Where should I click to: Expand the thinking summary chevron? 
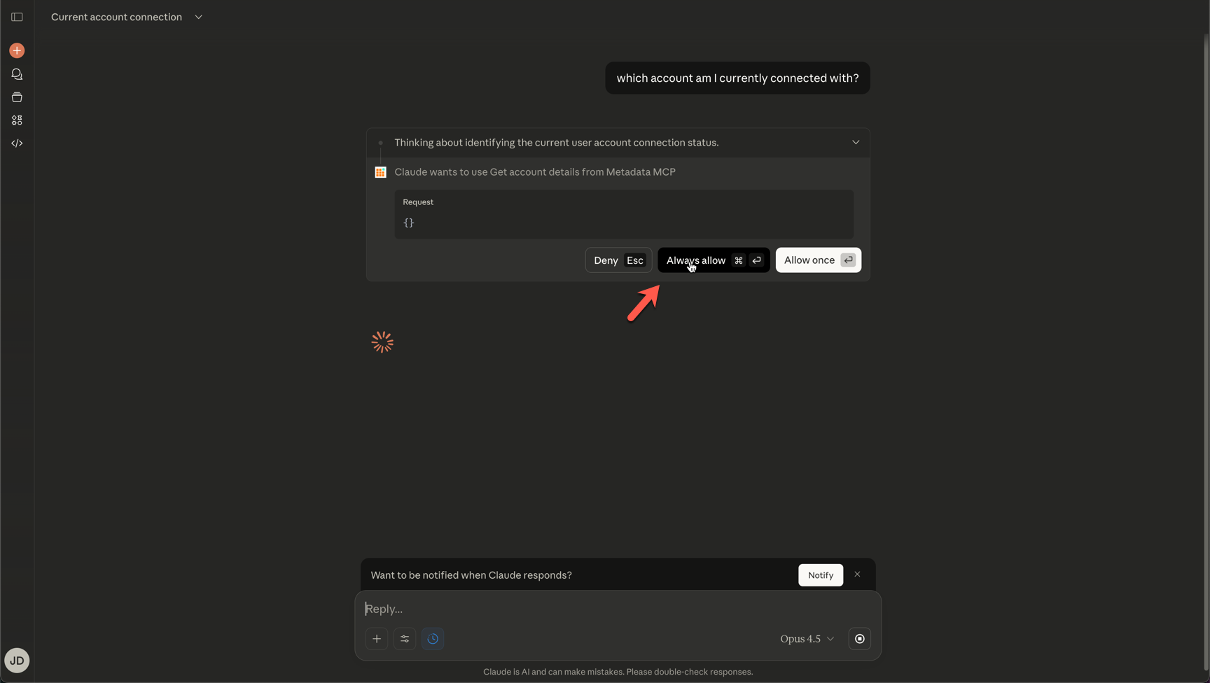click(x=855, y=142)
